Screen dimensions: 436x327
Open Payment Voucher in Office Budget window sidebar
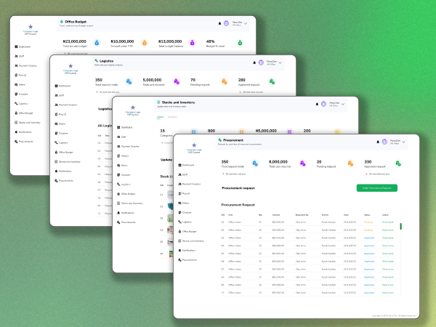(25, 65)
